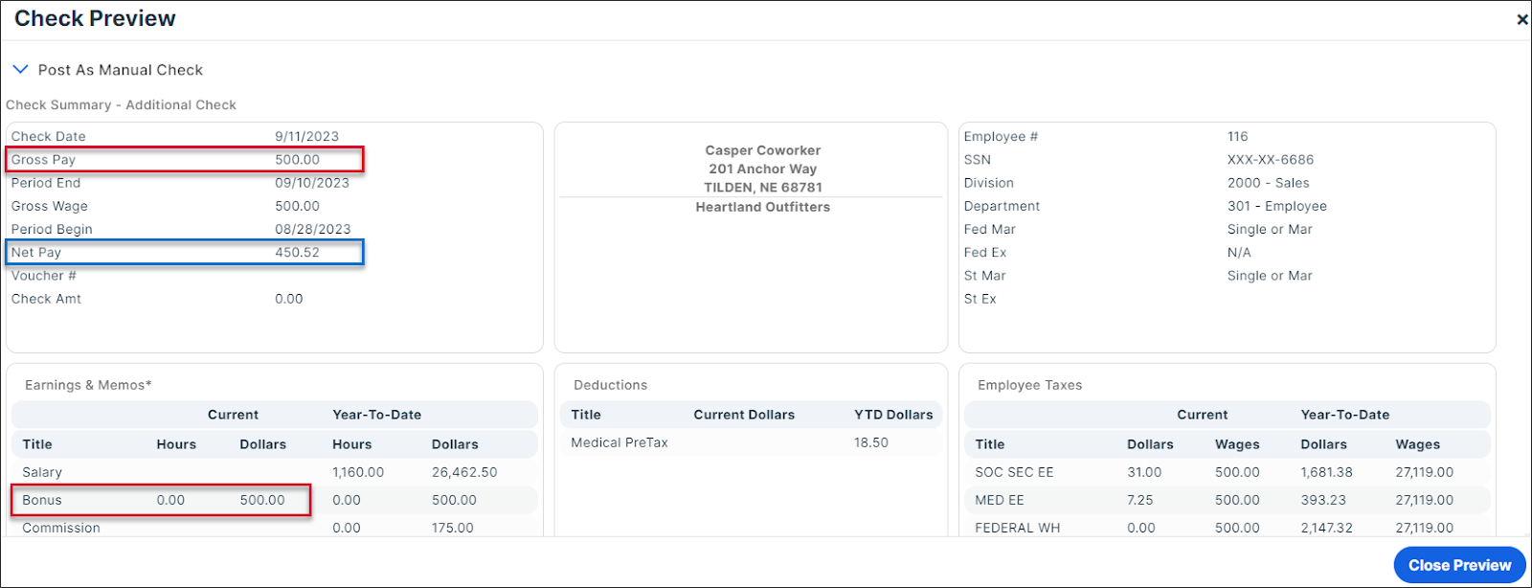Image resolution: width=1532 pixels, height=588 pixels.
Task: Click the Division value 2000 - Sales
Action: pyautogui.click(x=1269, y=183)
